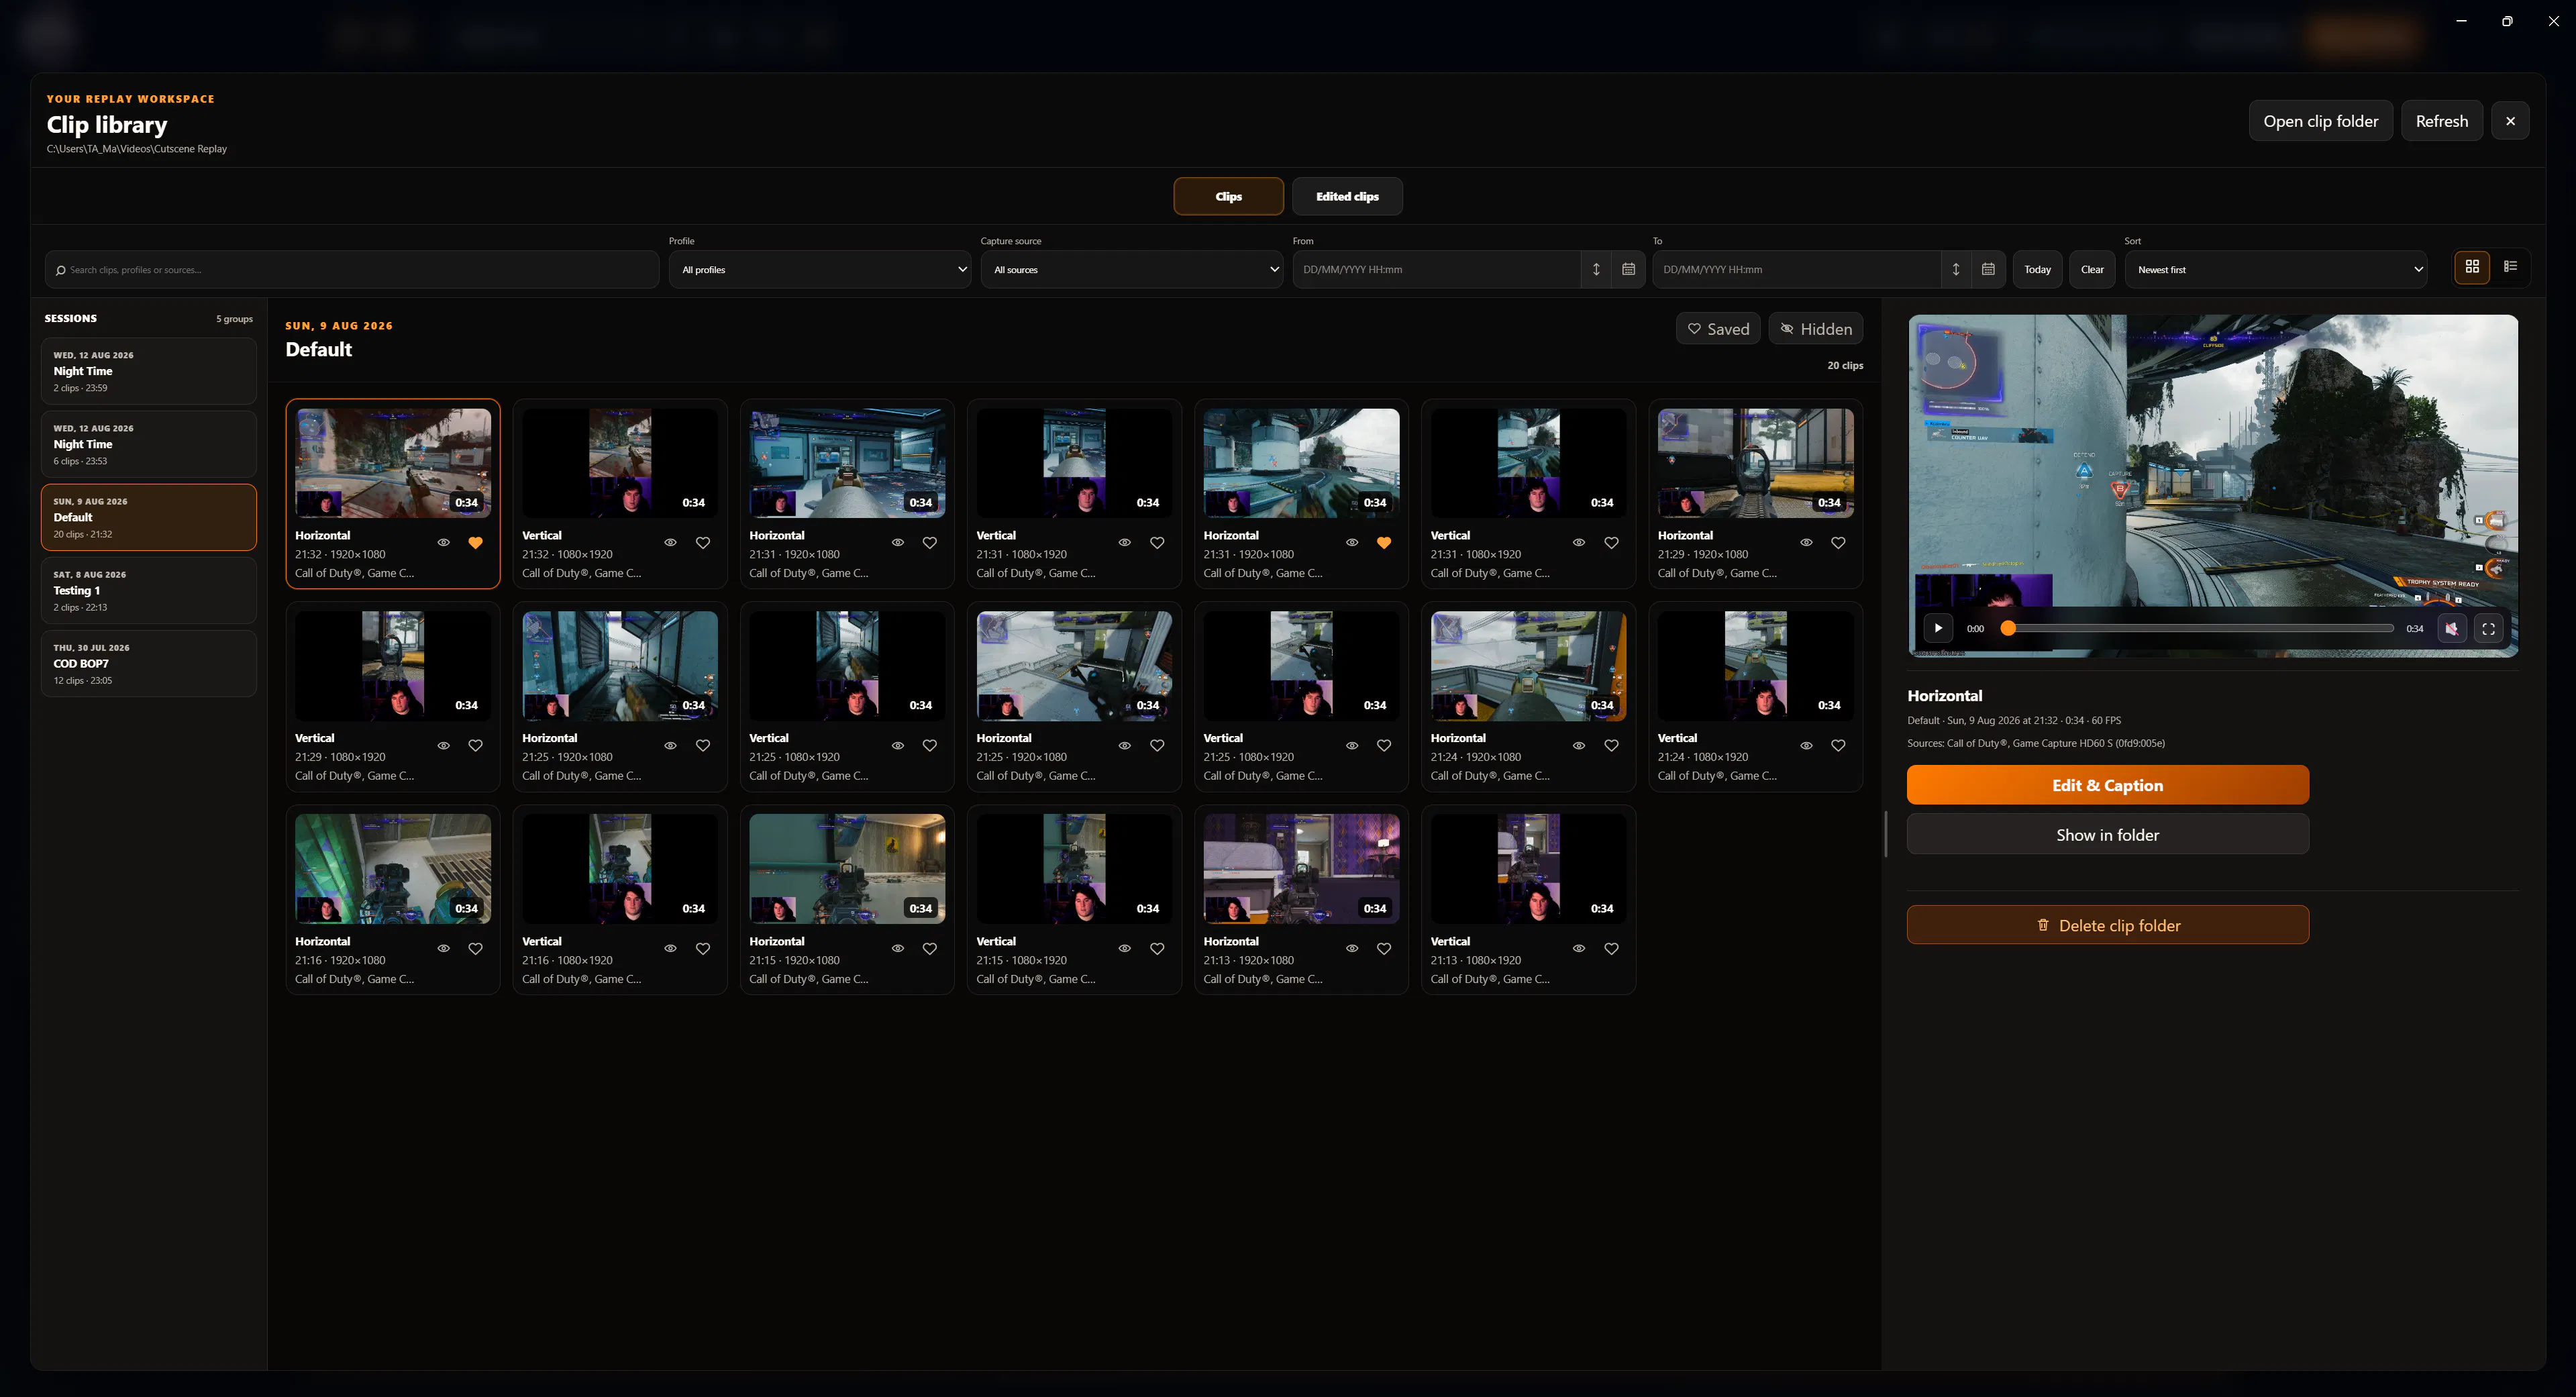Screen dimensions: 2576x1397
Task: Filter by Saved clips
Action: pos(1718,329)
